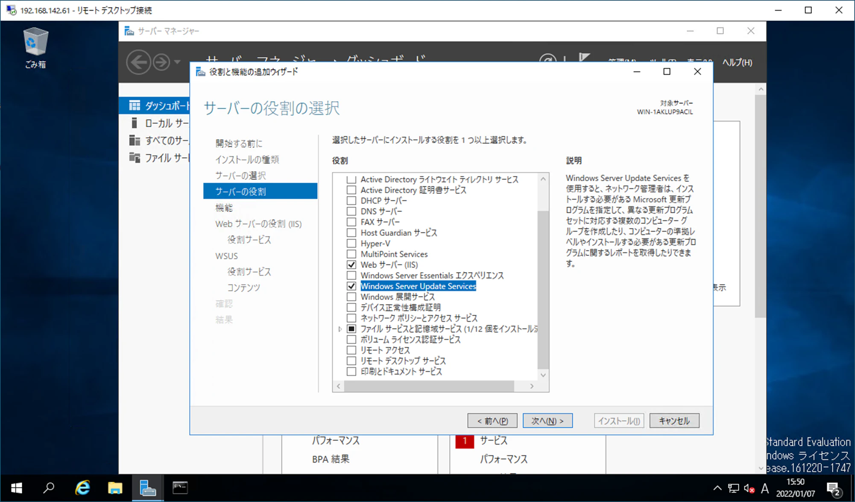Switch to Server Manager taskbar icon
The image size is (855, 502).
pos(147,488)
